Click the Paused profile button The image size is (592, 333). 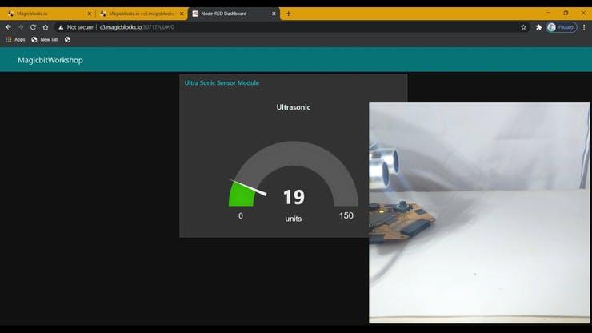tap(561, 26)
